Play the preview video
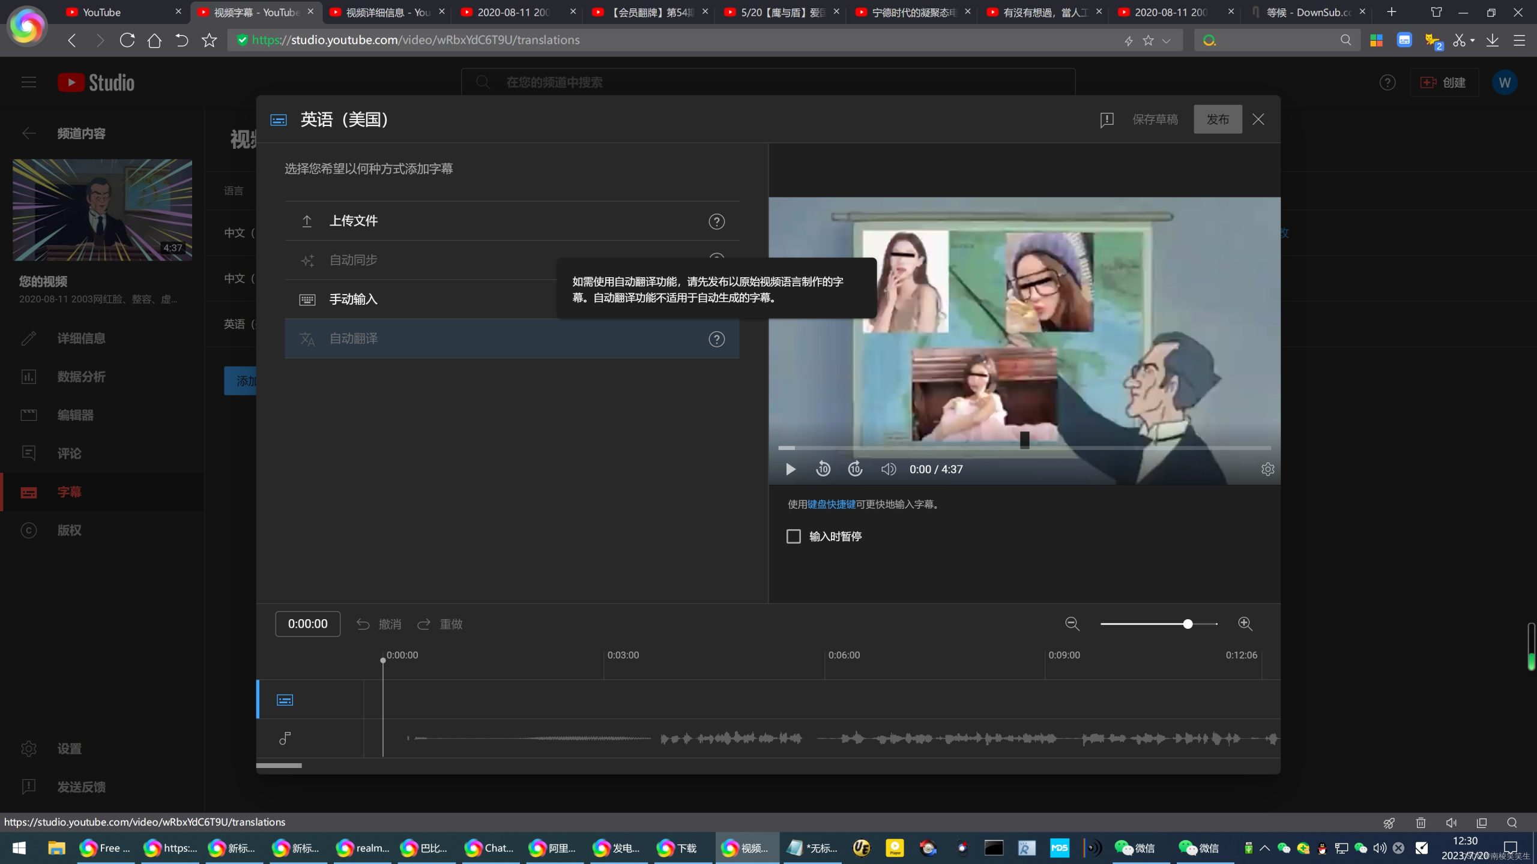Screen dimensions: 1537x864 pos(790,469)
